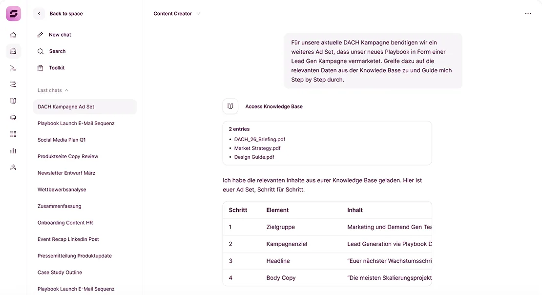Open the Social Media Plan Q1 chat
The width and height of the screenshot is (542, 295).
(x=62, y=140)
